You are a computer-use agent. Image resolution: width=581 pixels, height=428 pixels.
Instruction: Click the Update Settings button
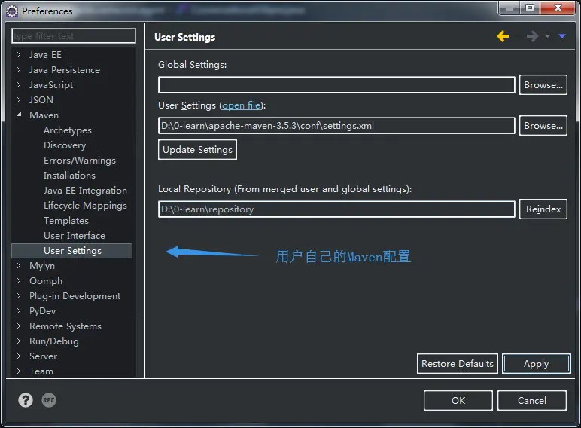pos(197,150)
